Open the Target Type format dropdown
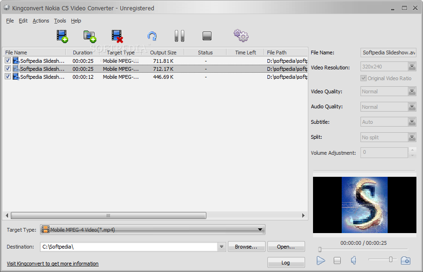The height and width of the screenshot is (272, 423). (260, 230)
